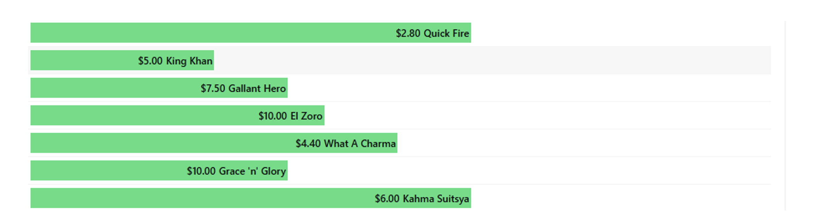The width and height of the screenshot is (816, 221).
Task: Click empty space right of Gallant Hero bar
Action: click(x=529, y=88)
